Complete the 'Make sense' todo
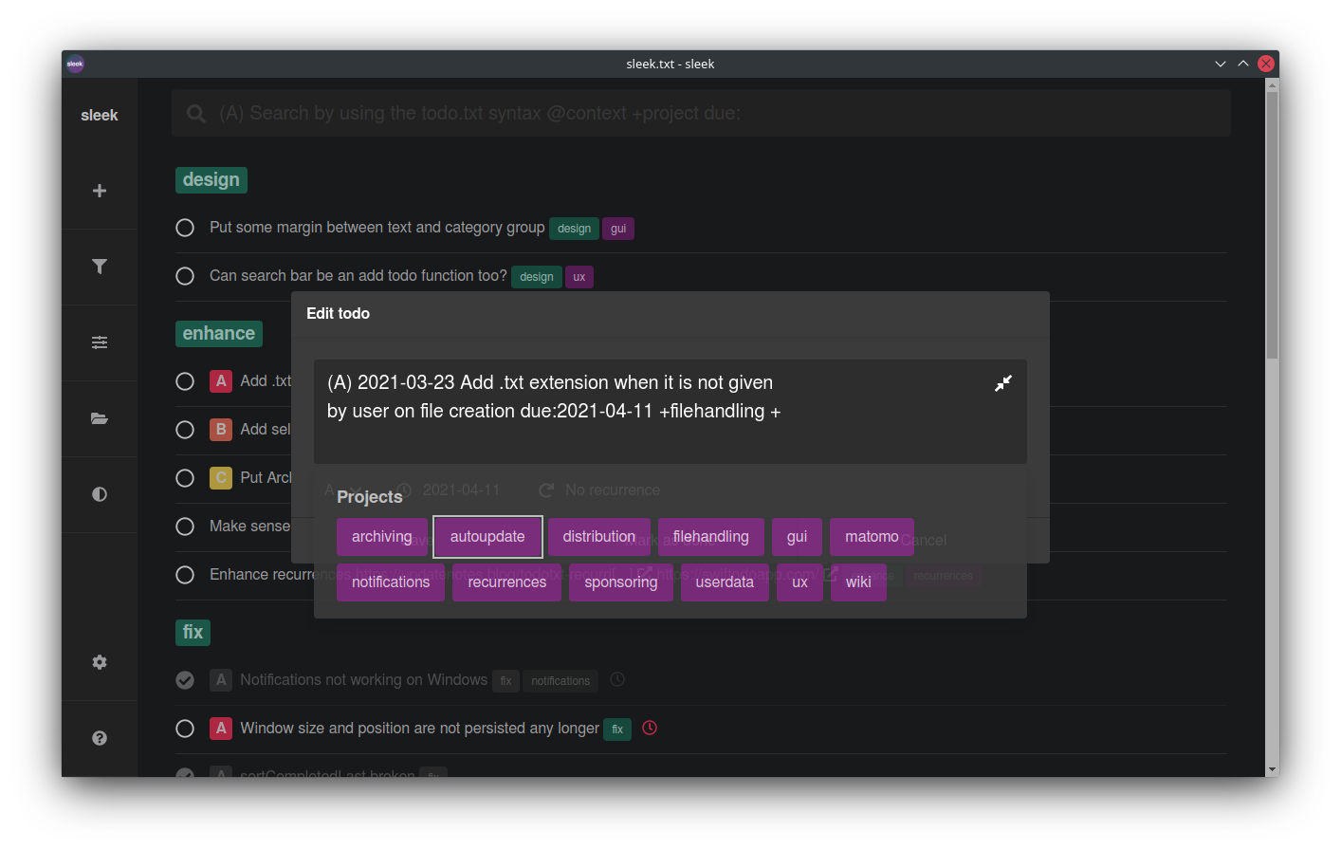Screen dimensions: 1341x850 (185, 527)
